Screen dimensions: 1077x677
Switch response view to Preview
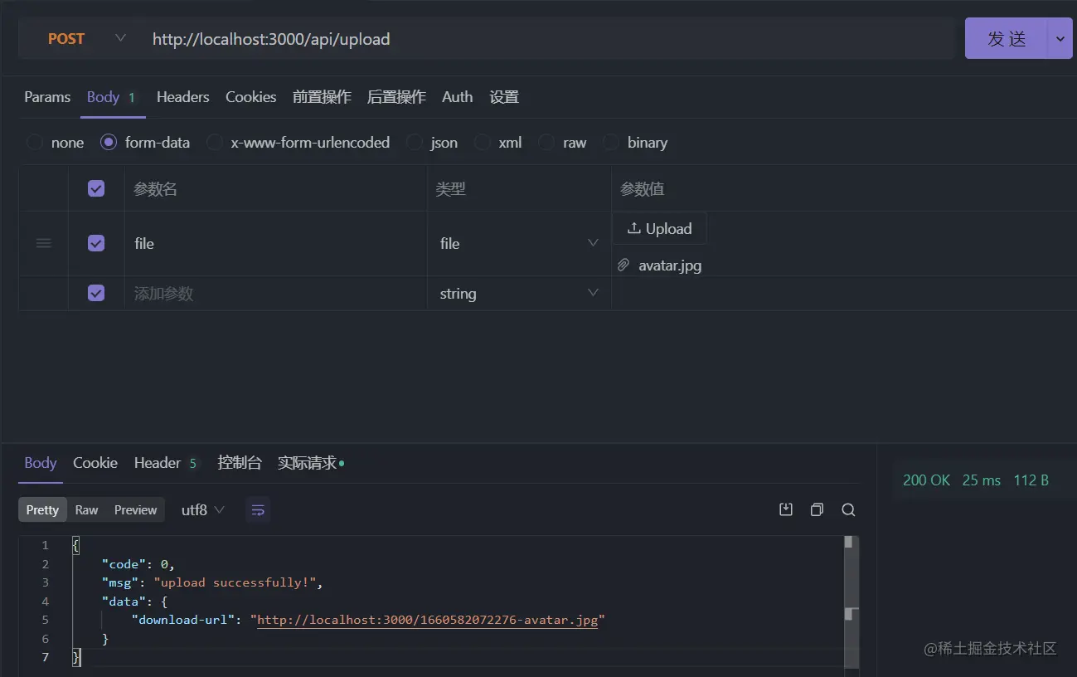tap(136, 510)
